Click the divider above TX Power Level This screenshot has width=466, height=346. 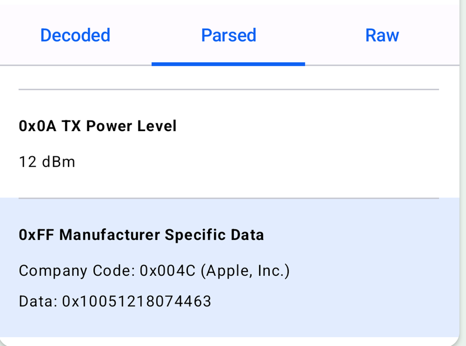[229, 89]
